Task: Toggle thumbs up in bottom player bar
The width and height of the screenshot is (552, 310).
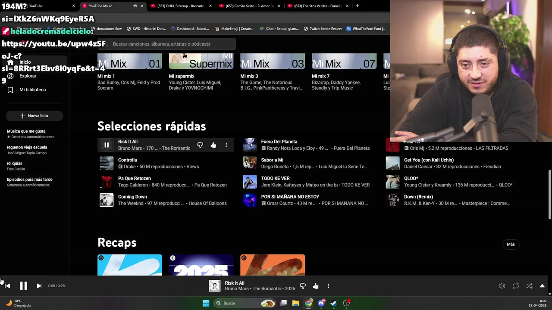Action: (x=316, y=286)
